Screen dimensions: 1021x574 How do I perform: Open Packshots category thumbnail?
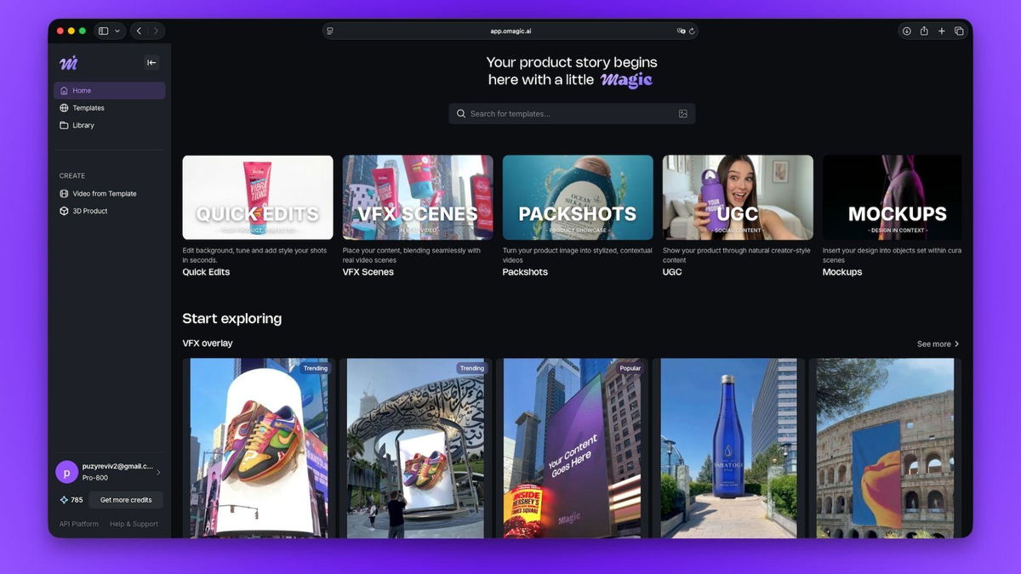coord(578,197)
